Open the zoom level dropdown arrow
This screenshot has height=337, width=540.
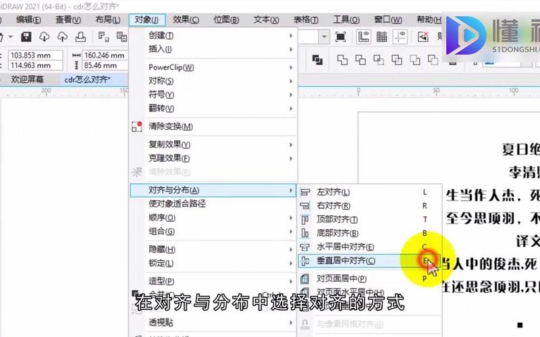tap(324, 37)
